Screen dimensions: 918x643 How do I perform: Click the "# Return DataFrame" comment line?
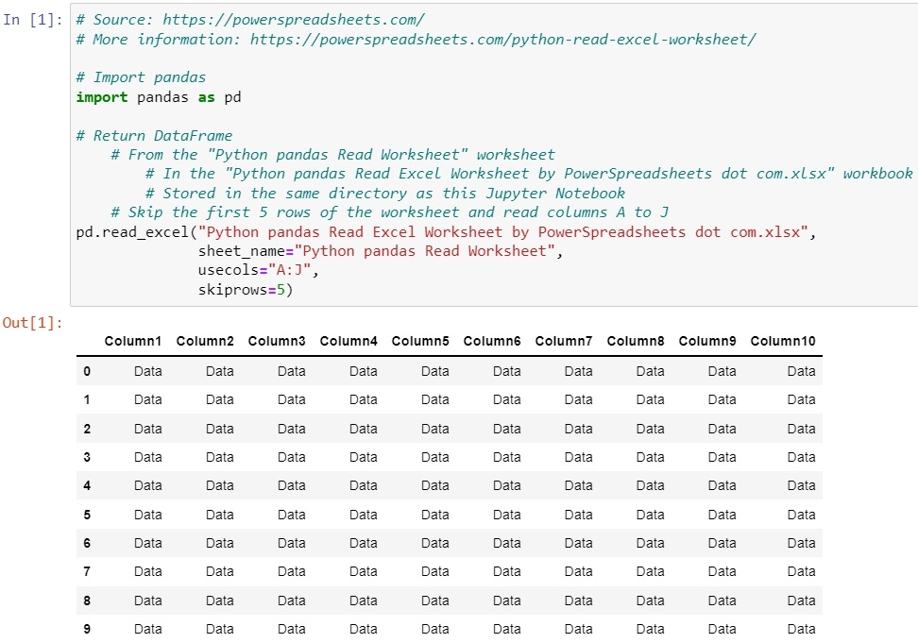(x=154, y=136)
